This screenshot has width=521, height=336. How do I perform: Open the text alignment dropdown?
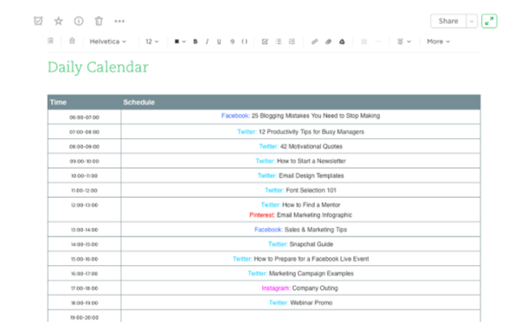coord(404,41)
